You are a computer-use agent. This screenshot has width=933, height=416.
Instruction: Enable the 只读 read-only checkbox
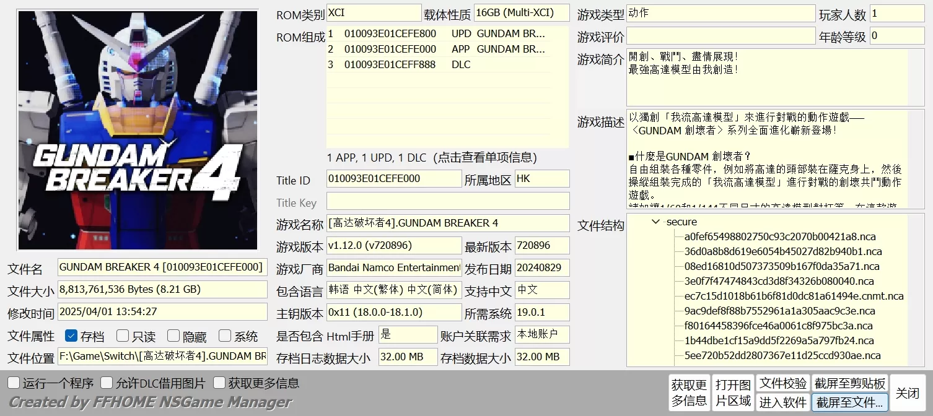pos(123,336)
